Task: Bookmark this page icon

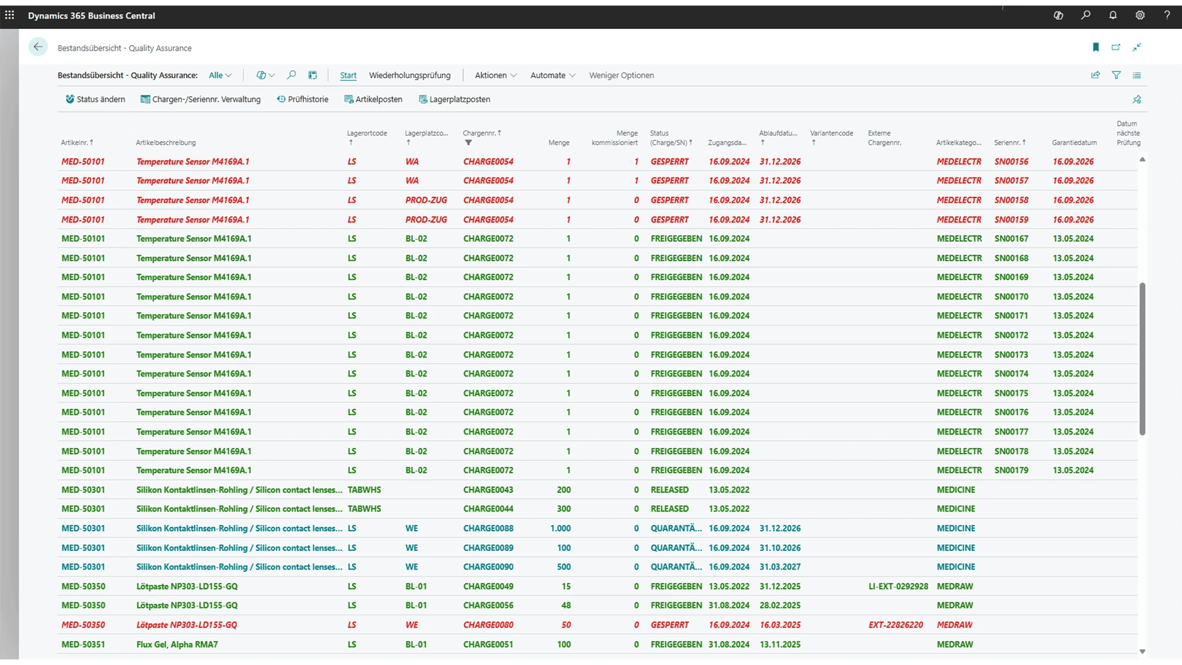Action: pos(1096,47)
